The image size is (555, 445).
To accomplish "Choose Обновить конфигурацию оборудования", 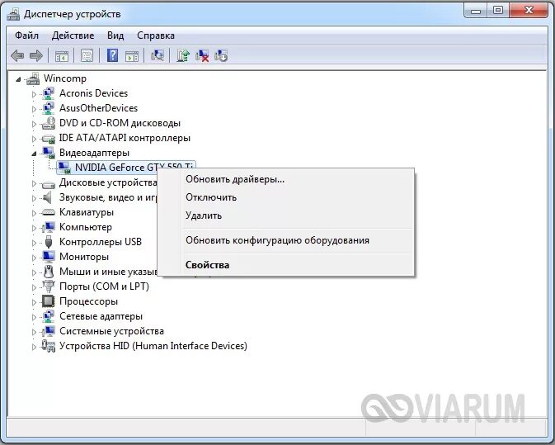I will 277,240.
